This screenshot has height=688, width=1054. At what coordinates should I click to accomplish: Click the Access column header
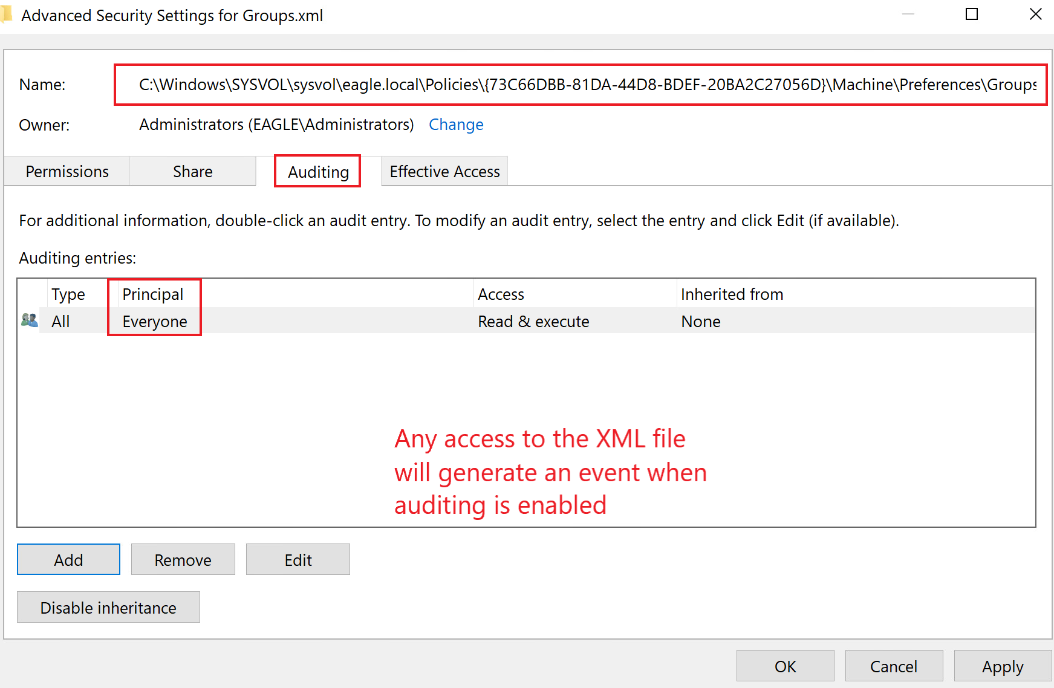coord(501,294)
